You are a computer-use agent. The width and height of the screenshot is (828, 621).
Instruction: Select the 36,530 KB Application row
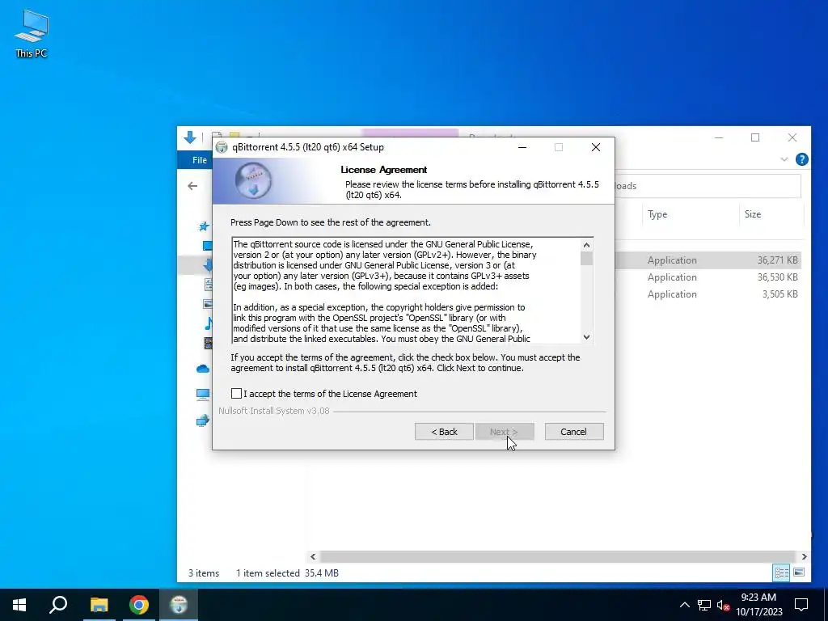708,277
